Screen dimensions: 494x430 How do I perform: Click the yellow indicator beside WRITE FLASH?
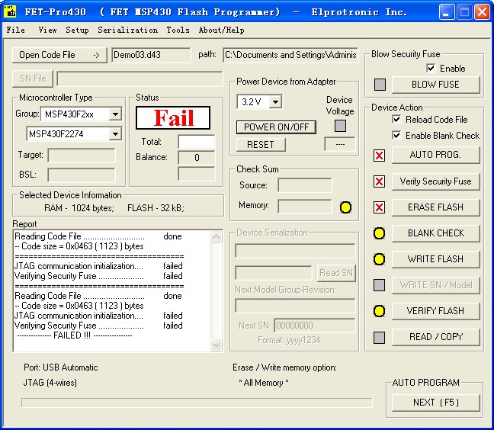pyautogui.click(x=379, y=259)
